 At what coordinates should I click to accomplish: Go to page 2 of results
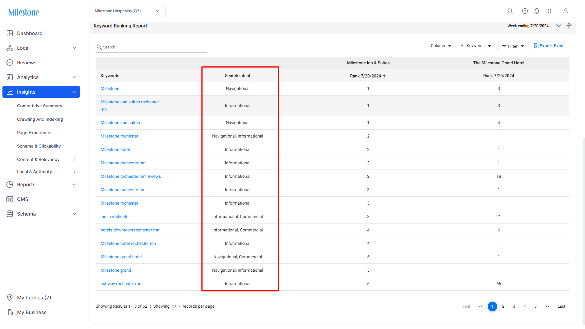tap(503, 306)
